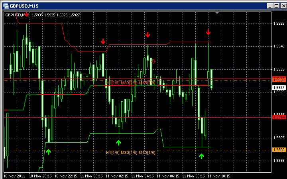Click the 1.5895 price scale label
Image resolution: width=287 pixels, height=179 pixels.
[279, 161]
